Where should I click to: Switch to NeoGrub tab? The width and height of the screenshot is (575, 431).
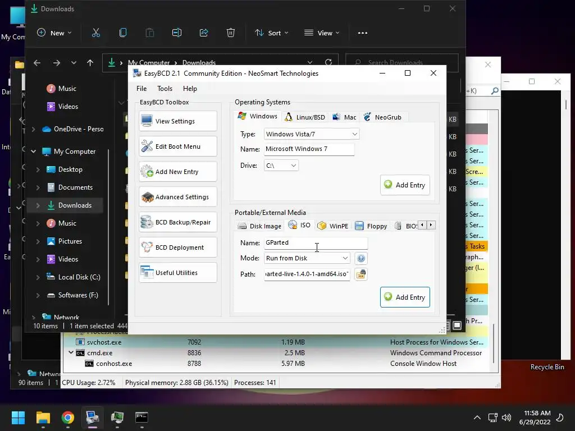pos(383,117)
